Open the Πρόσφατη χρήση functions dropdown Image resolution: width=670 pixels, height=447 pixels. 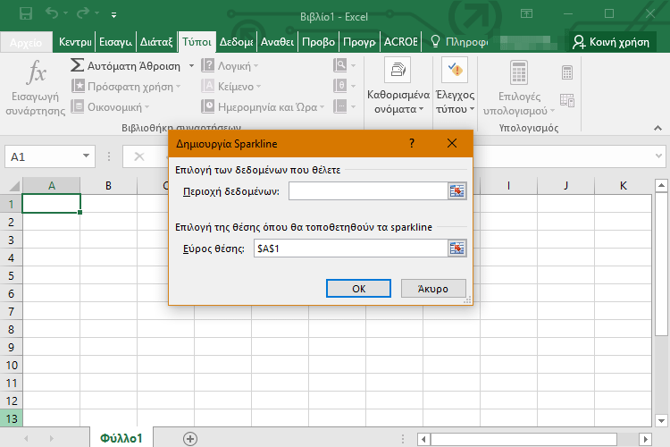tap(126, 87)
